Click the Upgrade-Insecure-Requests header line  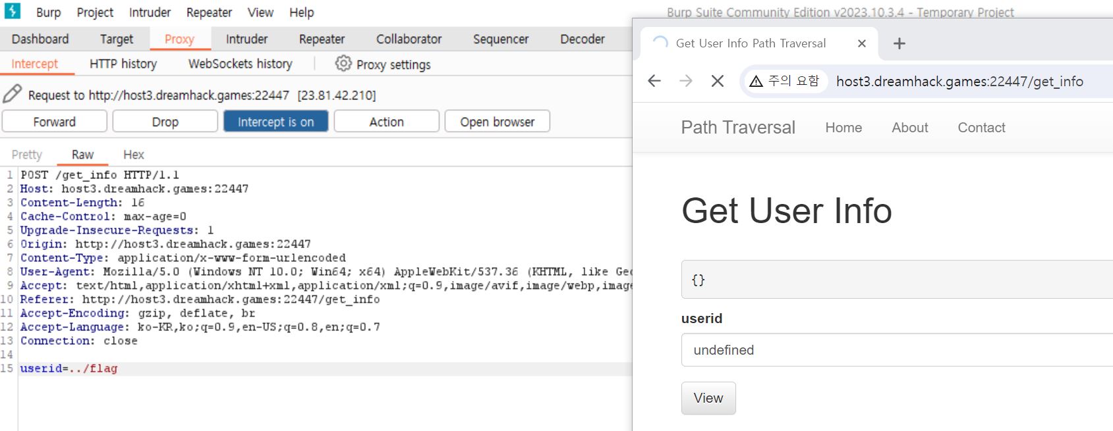pos(117,230)
